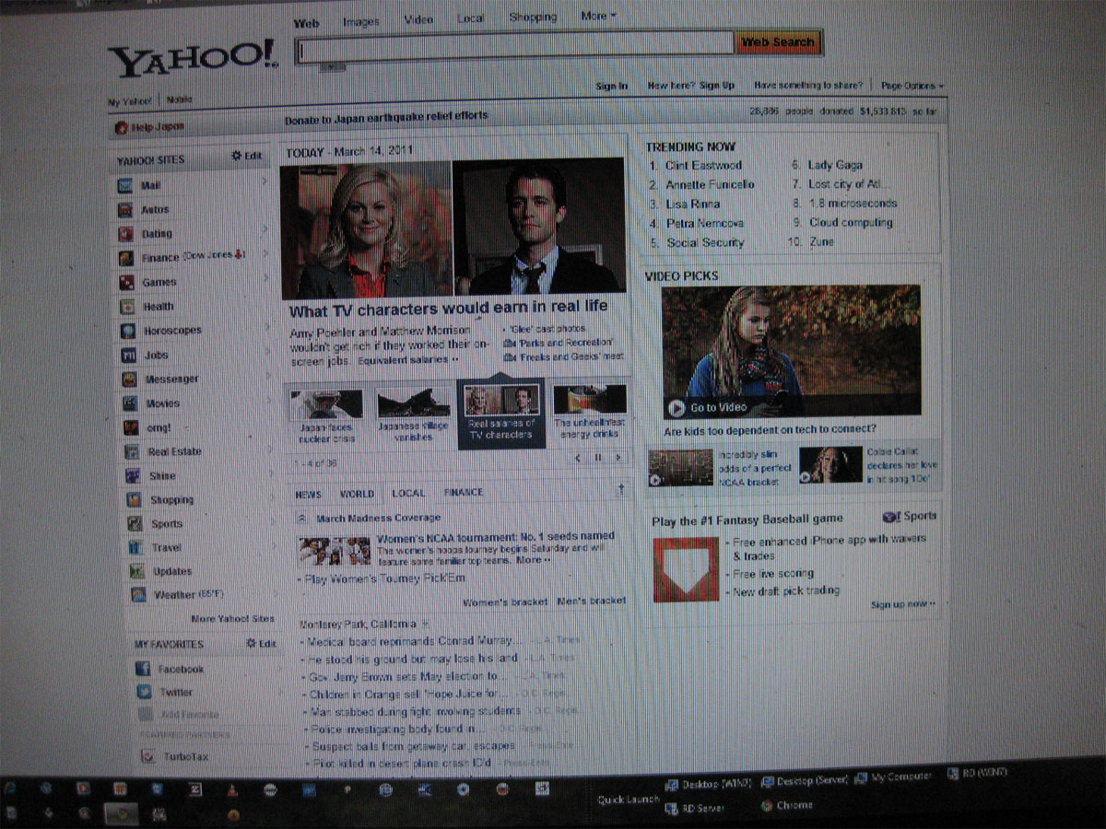Open the Lady Gaga trending link
The image size is (1106, 829).
(835, 165)
